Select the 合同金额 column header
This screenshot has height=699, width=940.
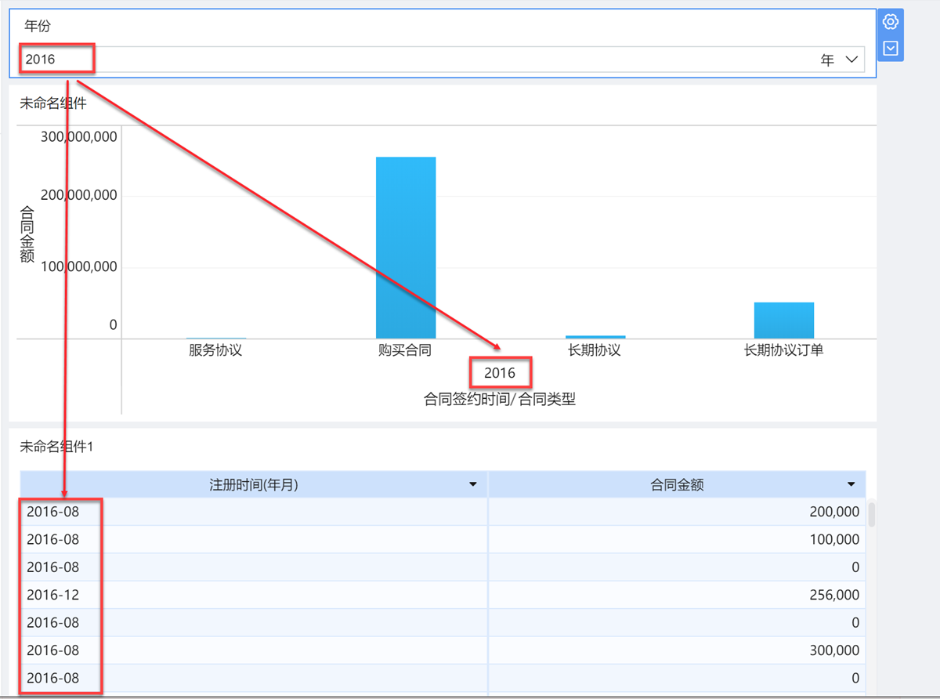tap(678, 484)
